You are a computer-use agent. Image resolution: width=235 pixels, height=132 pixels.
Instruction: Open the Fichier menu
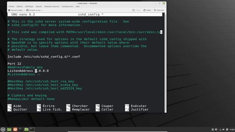click(11, 7)
